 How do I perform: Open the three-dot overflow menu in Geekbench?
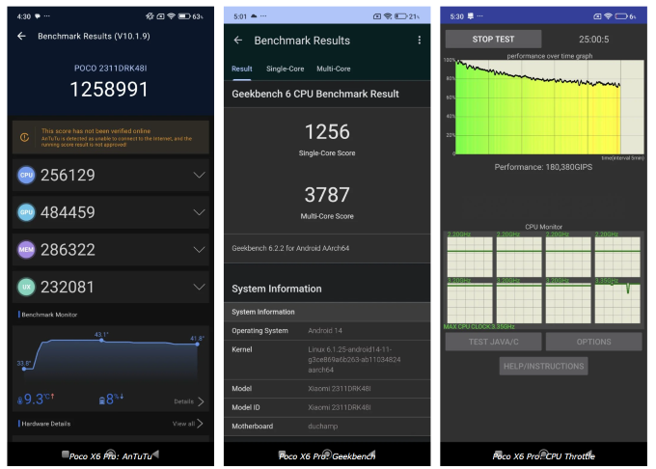pos(419,41)
